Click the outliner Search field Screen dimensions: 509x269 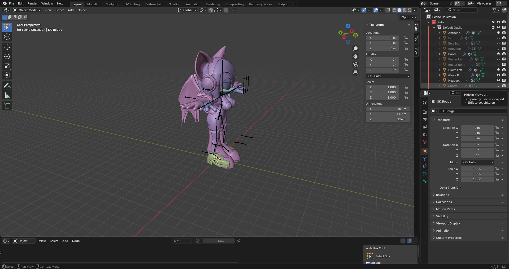tap(462, 10)
